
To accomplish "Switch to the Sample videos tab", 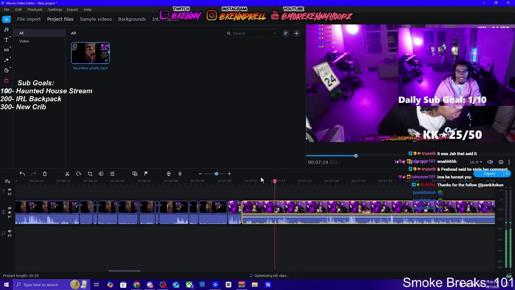I will click(x=96, y=19).
